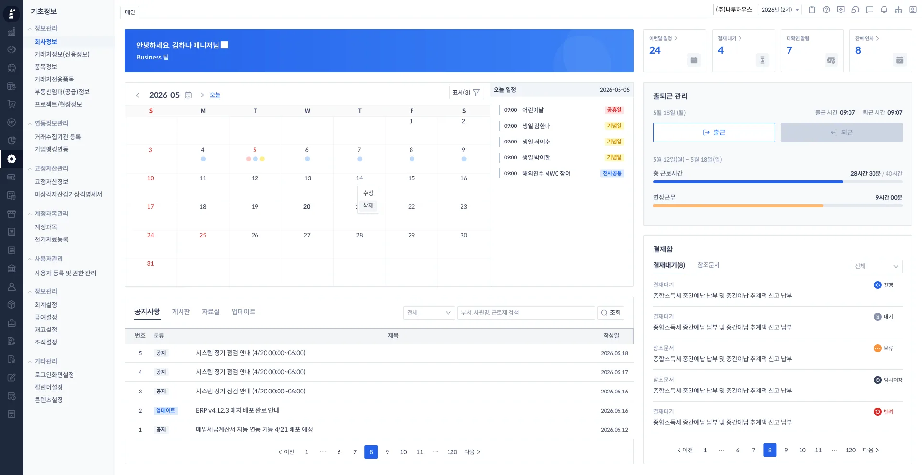Open the pencil edit sidebar icon
Image resolution: width=922 pixels, height=475 pixels.
[x=12, y=378]
